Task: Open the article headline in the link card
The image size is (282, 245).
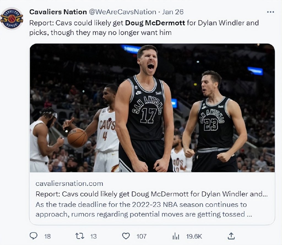Action: 152,194
